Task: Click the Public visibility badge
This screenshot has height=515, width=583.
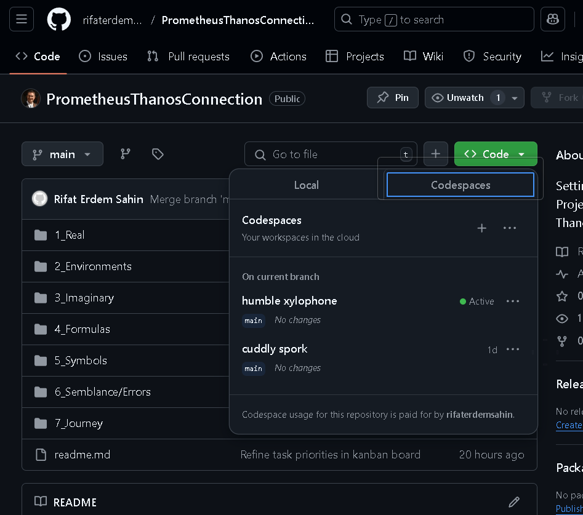Action: (287, 99)
